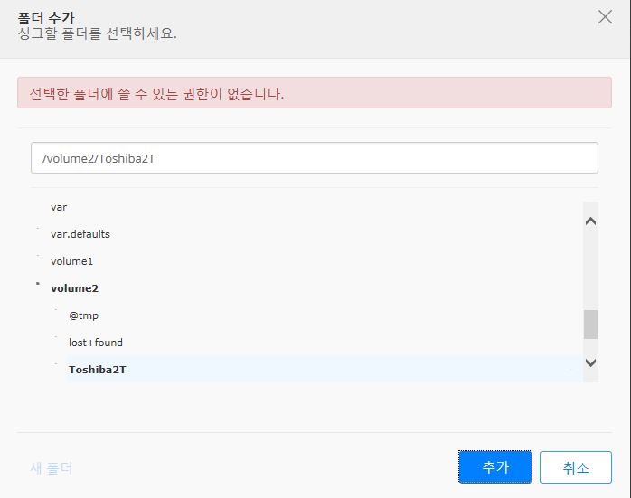Click the 취소 button
This screenshot has width=631, height=498.
(576, 467)
